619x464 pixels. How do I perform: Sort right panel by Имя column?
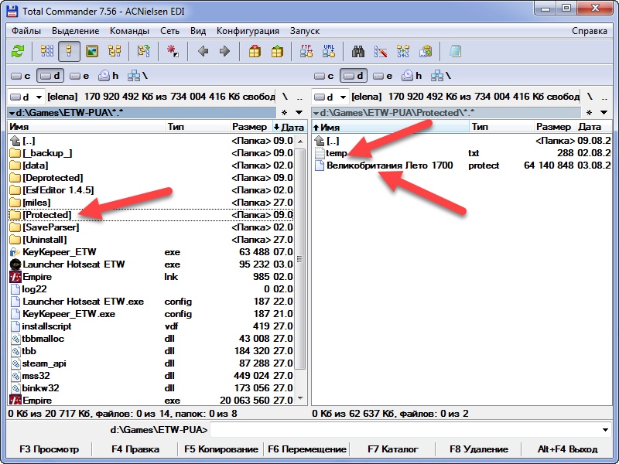pyautogui.click(x=390, y=127)
